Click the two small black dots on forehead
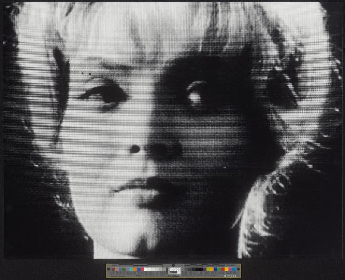Image resolution: width=345 pixels, height=280 pixels. point(86,74)
